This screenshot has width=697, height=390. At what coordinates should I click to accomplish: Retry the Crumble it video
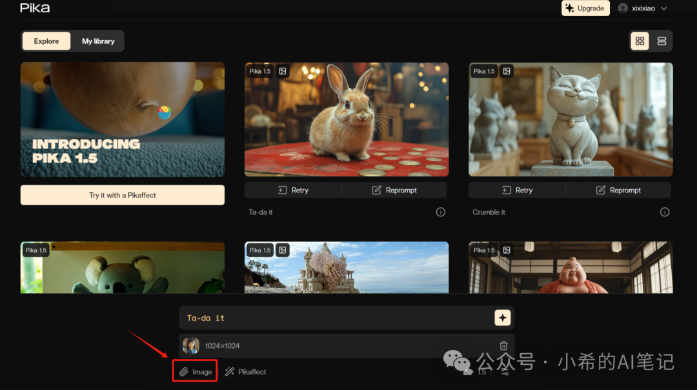[517, 190]
